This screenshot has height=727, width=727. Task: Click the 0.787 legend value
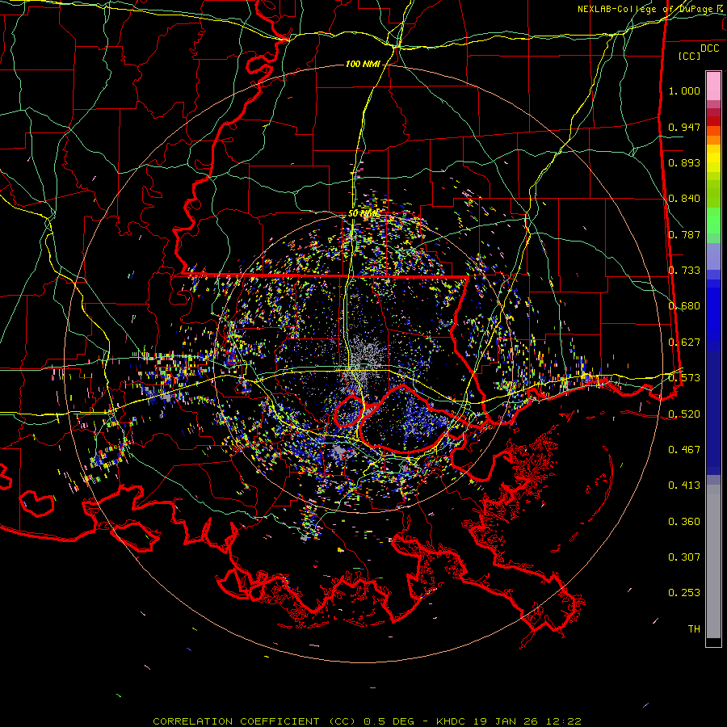[x=684, y=234]
